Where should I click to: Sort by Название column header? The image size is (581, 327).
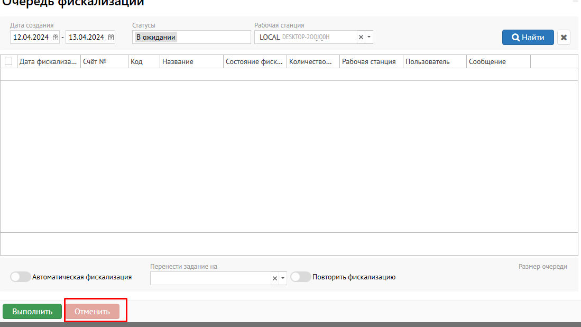[x=191, y=61]
